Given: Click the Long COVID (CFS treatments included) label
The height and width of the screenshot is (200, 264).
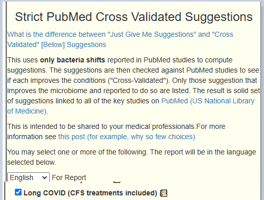Looking at the screenshot, I should (x=90, y=193).
